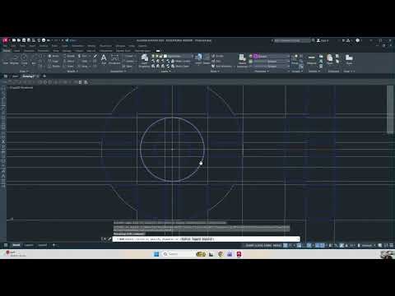The height and width of the screenshot is (296, 395).
Task: Click the Base view icon
Action: (349, 59)
